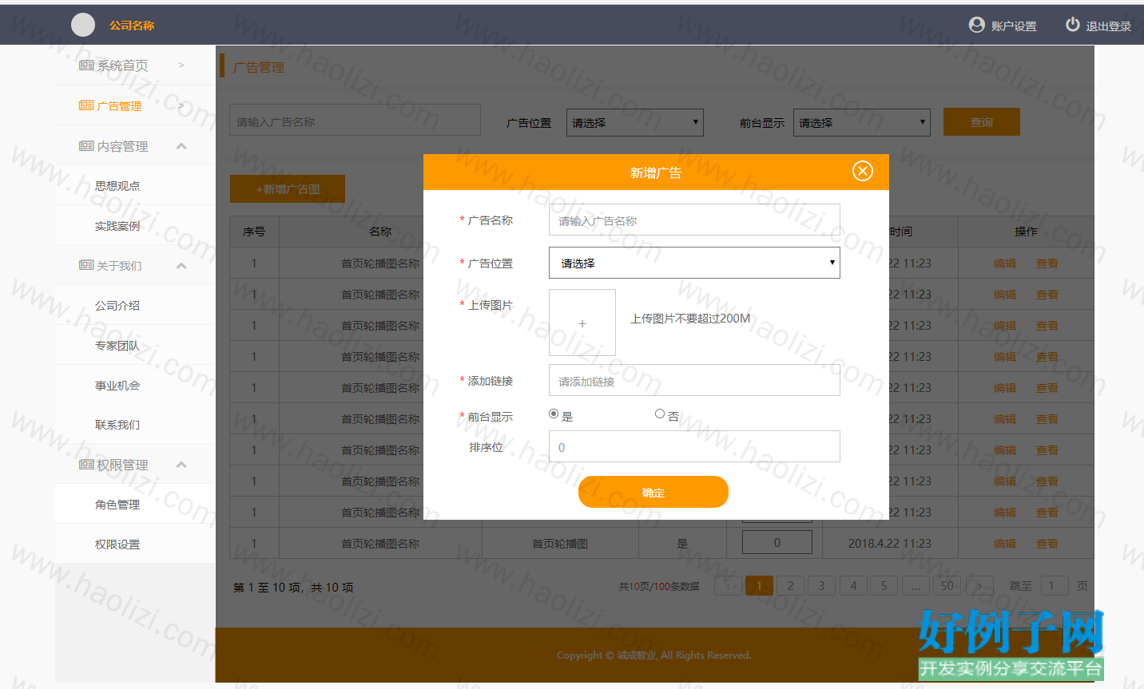
Task: Close the 新增广告 dialog with the X icon
Action: pyautogui.click(x=863, y=171)
